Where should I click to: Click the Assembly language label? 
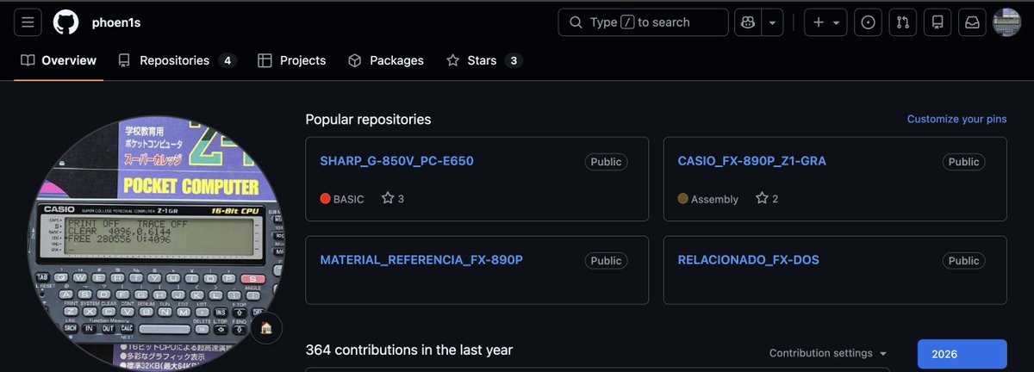(x=715, y=199)
